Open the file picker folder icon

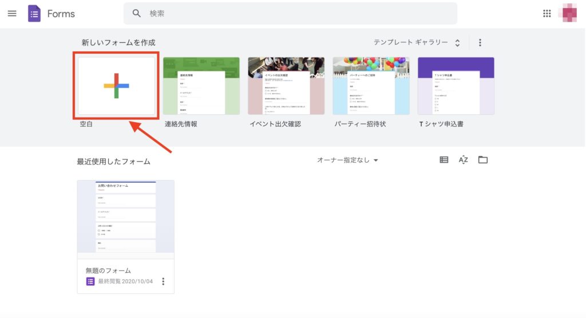(483, 160)
